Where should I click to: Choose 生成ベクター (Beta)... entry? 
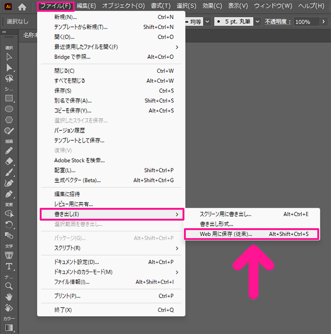coord(111,180)
